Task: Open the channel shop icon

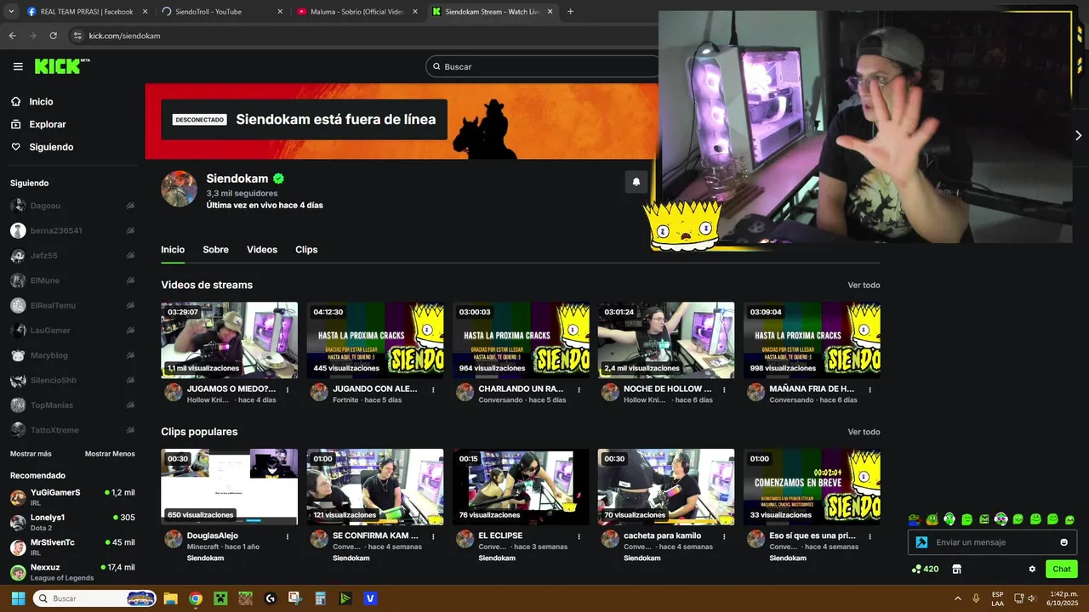Action: (x=956, y=569)
